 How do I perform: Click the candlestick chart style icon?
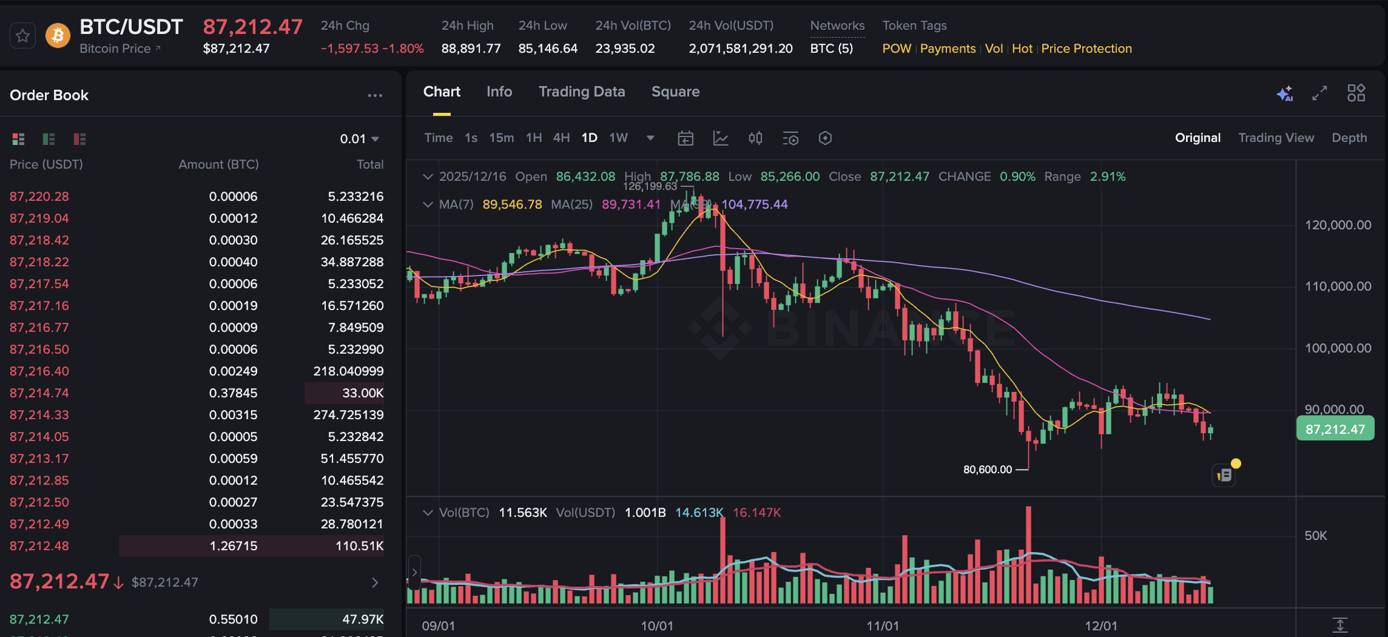755,138
